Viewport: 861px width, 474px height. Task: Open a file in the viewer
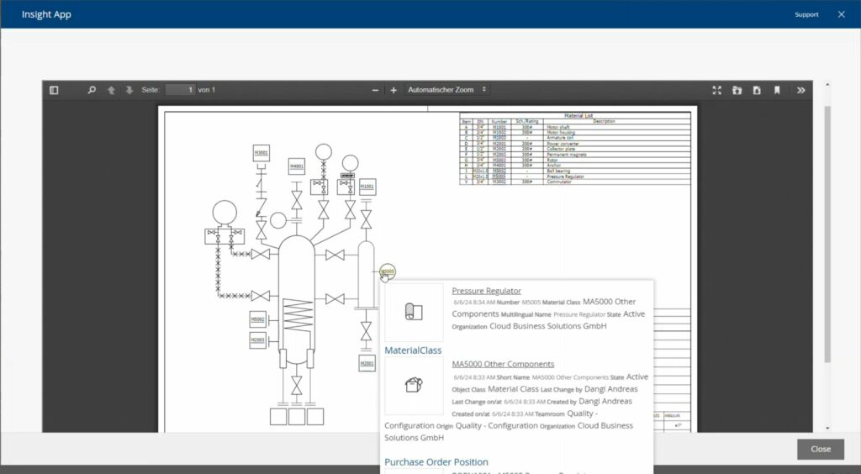[x=737, y=90]
